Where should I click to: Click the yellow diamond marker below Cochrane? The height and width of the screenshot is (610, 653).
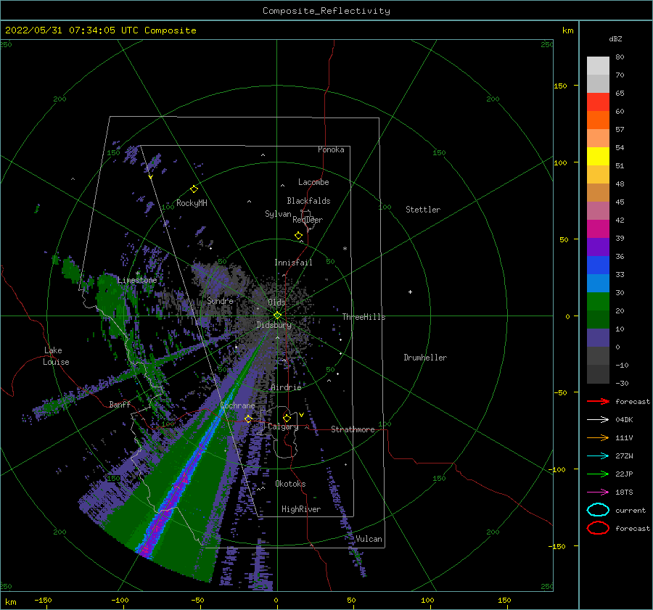pyautogui.click(x=248, y=419)
